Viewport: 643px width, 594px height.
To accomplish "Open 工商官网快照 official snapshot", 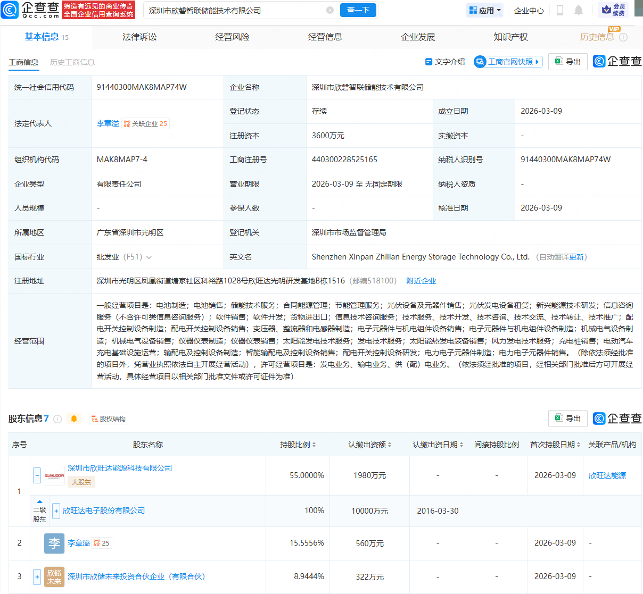I will (x=507, y=62).
